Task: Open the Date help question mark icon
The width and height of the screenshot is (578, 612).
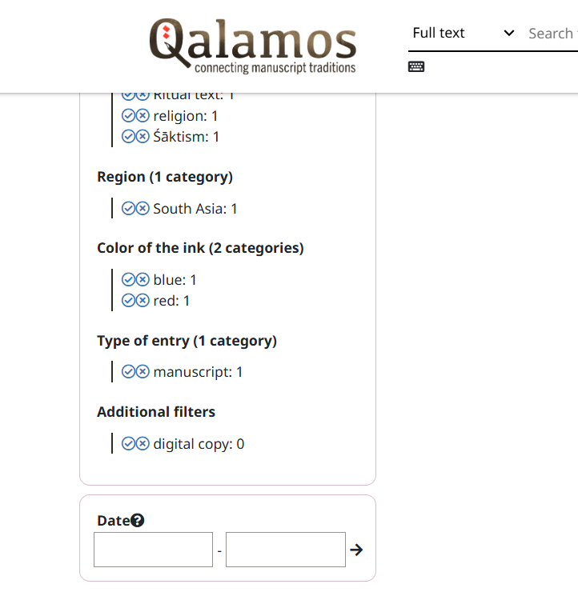Action: 138,521
